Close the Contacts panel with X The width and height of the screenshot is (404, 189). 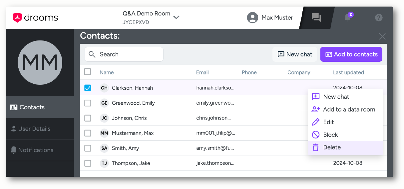[382, 37]
